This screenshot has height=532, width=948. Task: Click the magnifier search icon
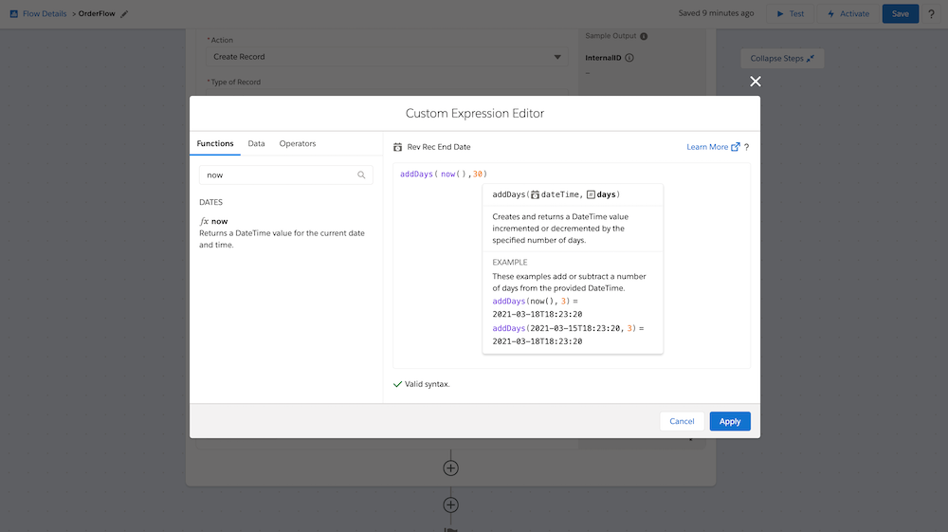[361, 174]
